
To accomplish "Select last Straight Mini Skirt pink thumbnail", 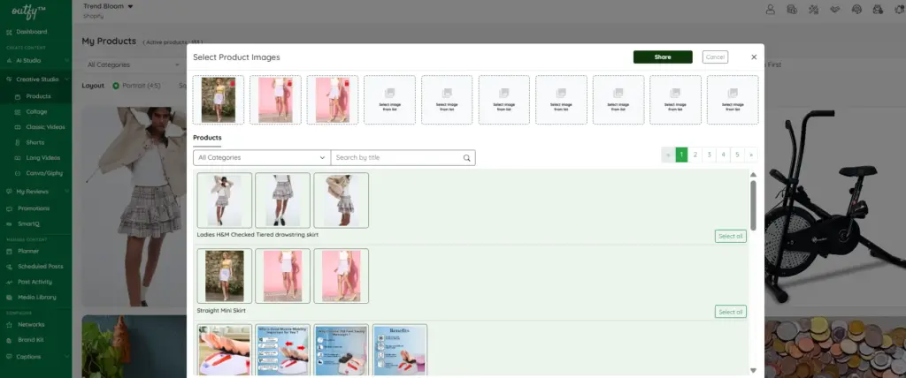I will [x=341, y=276].
